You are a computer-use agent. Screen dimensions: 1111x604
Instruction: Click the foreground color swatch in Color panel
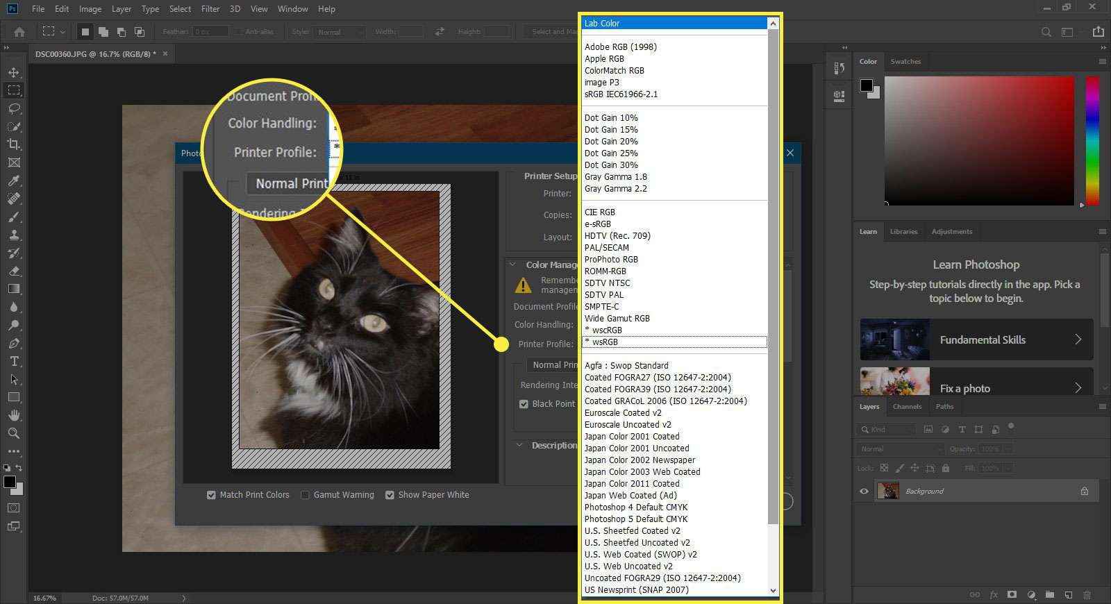pyautogui.click(x=867, y=85)
